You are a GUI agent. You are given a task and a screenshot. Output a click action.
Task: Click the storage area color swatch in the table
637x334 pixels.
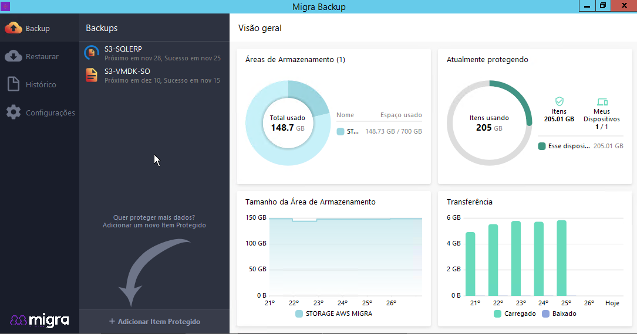tap(341, 132)
